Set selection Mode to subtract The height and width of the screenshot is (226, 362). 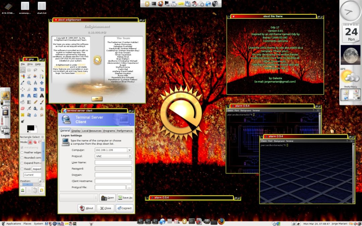[x=40, y=142]
